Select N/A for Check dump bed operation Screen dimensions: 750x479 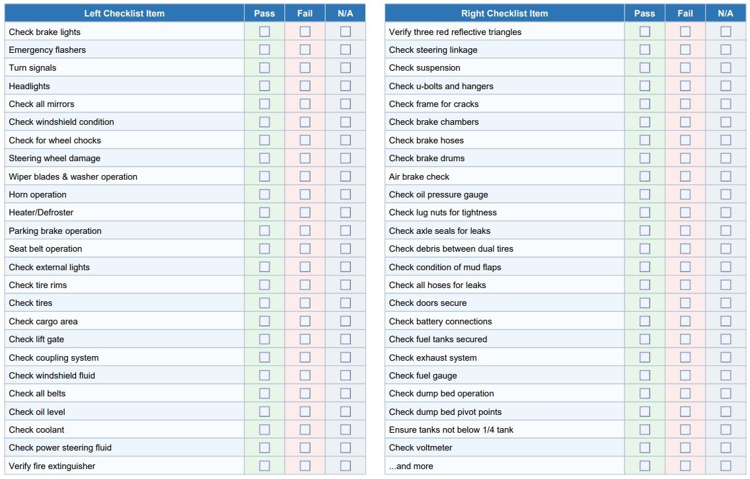click(x=725, y=392)
